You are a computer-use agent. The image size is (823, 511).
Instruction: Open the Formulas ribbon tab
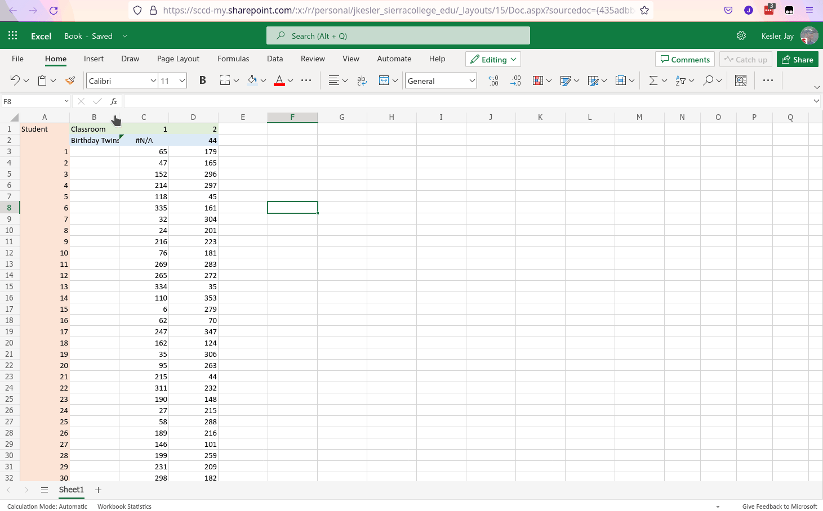tap(233, 59)
